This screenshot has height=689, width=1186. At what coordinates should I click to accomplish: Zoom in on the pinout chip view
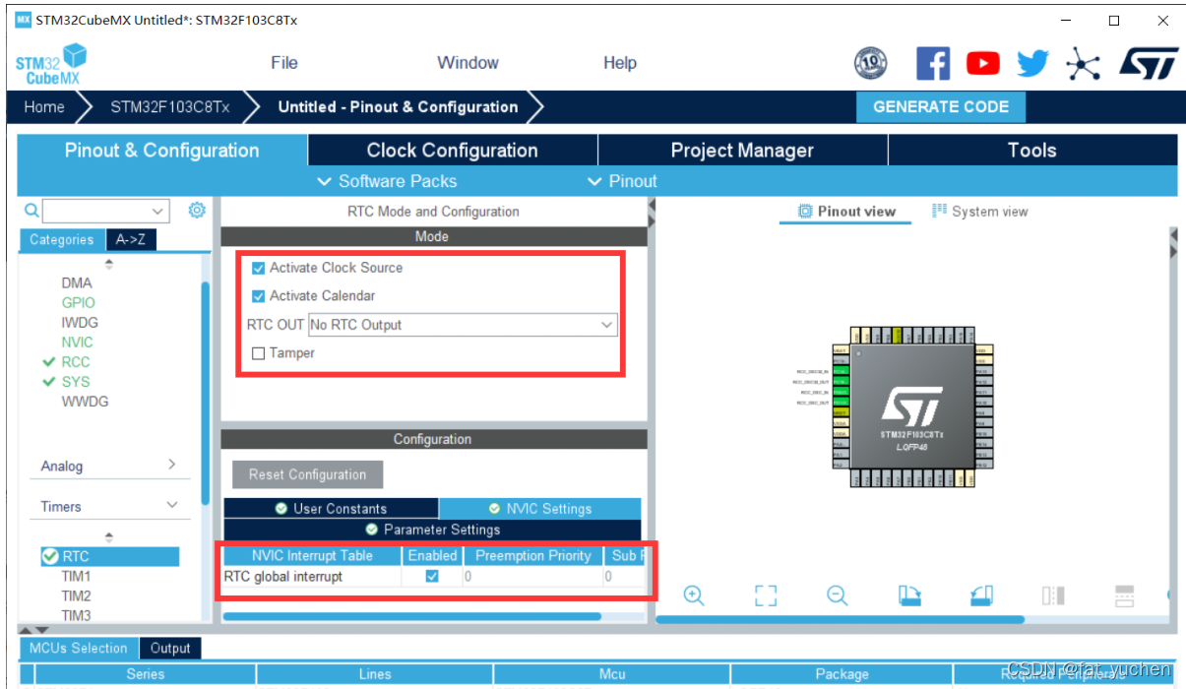[694, 595]
